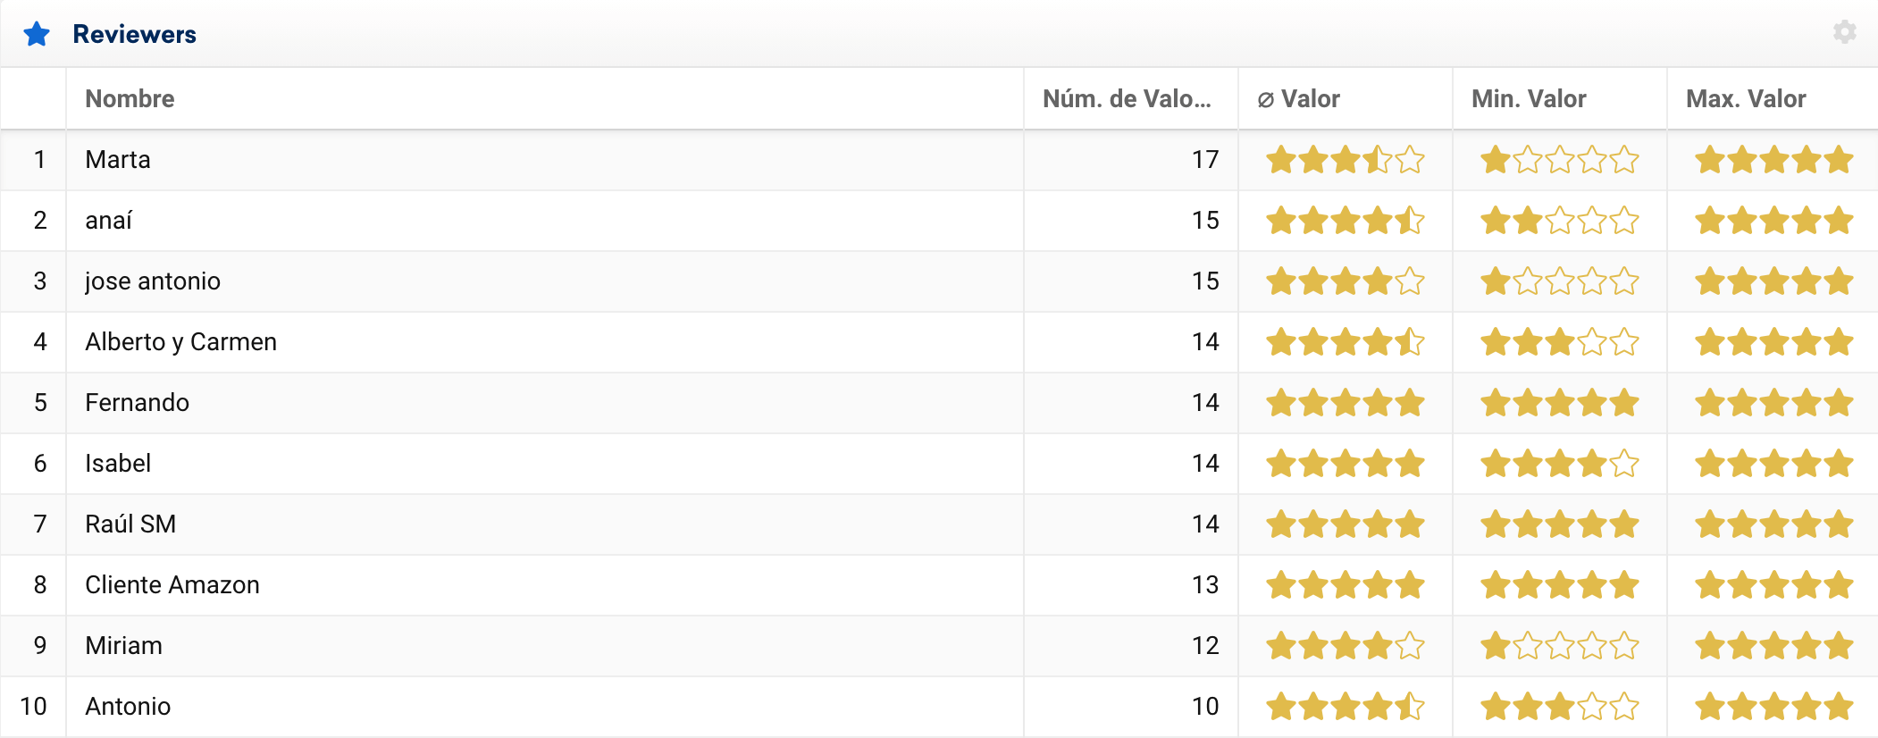Select the Alberto y Carmen reviewer name

click(180, 342)
